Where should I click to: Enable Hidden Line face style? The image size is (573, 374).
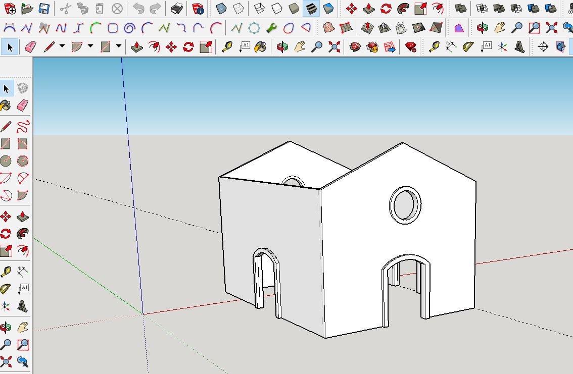[x=276, y=9]
